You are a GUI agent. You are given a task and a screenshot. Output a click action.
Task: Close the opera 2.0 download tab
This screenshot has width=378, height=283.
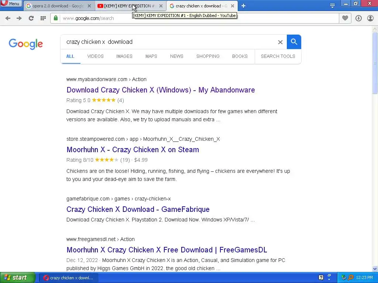click(x=89, y=6)
